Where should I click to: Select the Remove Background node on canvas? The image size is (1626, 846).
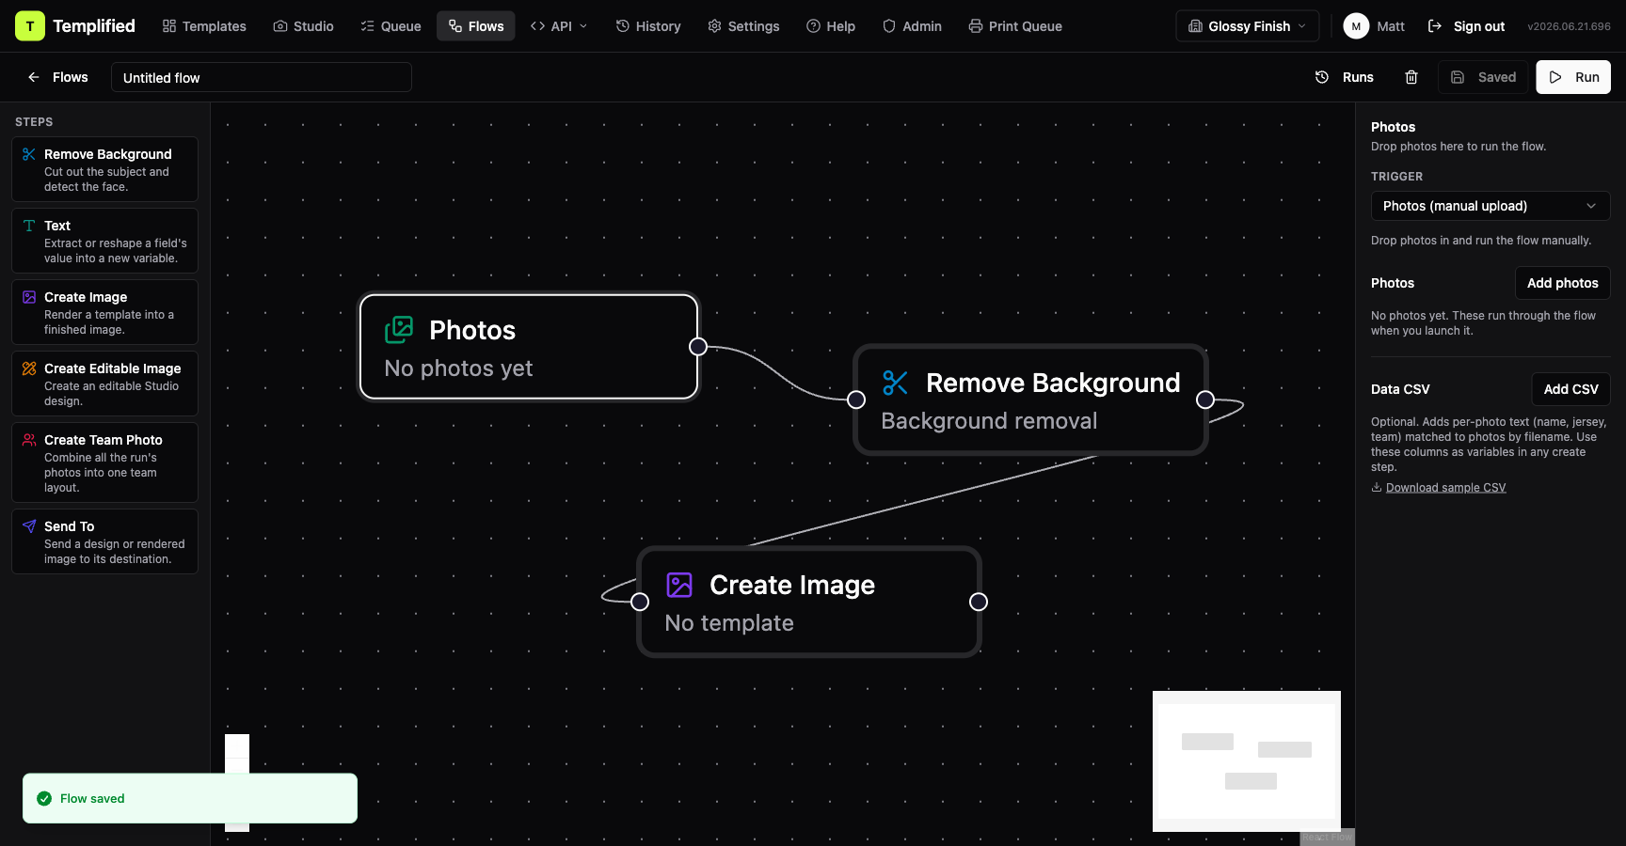1030,399
